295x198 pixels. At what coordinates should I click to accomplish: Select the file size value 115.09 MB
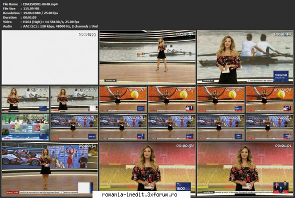pyautogui.click(x=31, y=9)
